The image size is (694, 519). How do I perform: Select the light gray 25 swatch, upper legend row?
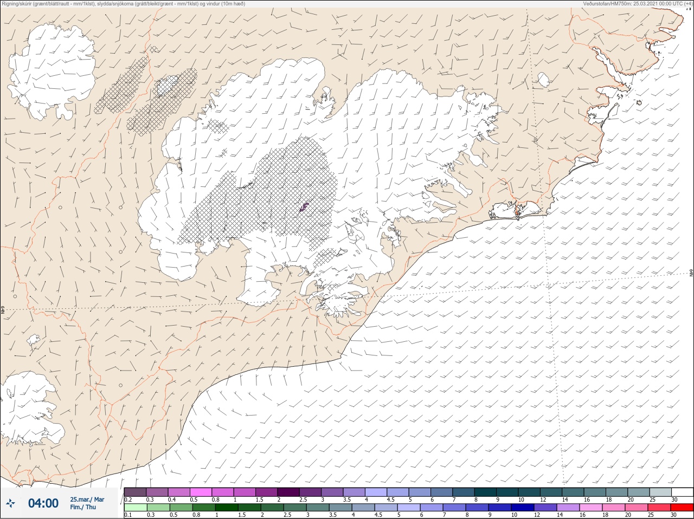click(x=660, y=492)
